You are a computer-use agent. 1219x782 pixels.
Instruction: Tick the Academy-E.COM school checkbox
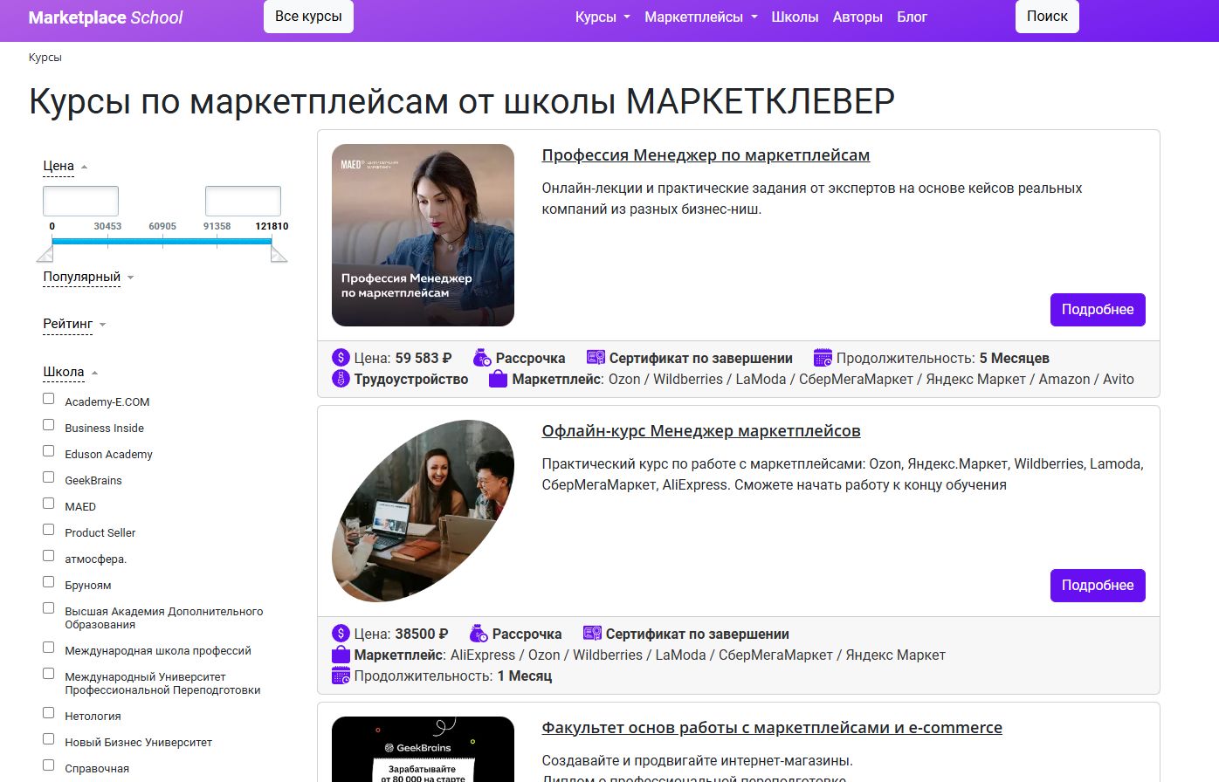(x=49, y=399)
